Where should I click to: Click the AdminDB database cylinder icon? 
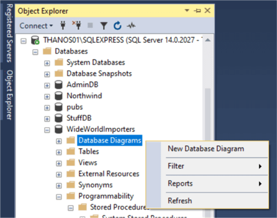58,85
